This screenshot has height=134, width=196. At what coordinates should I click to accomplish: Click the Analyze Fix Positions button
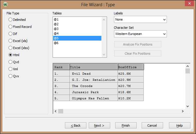tap(138, 44)
